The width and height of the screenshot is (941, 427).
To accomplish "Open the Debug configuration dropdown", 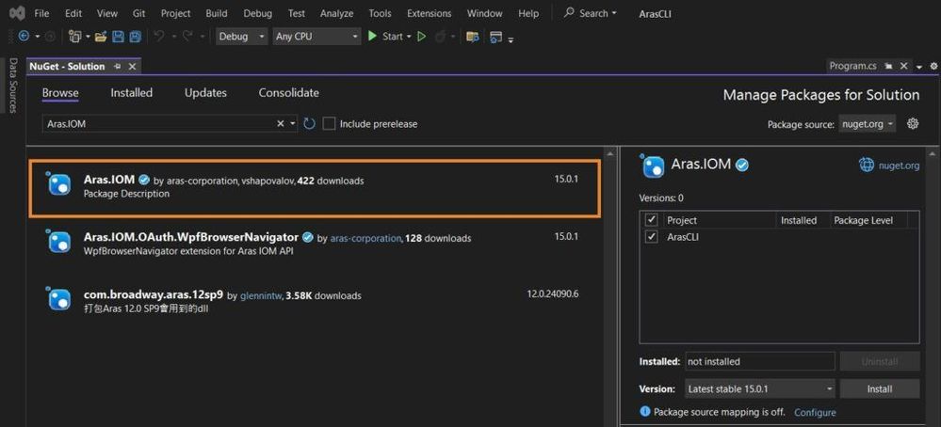I will coord(241,37).
